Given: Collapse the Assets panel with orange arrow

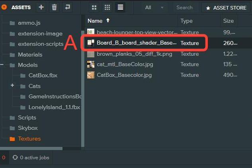Looking at the screenshot, I should (4, 7).
